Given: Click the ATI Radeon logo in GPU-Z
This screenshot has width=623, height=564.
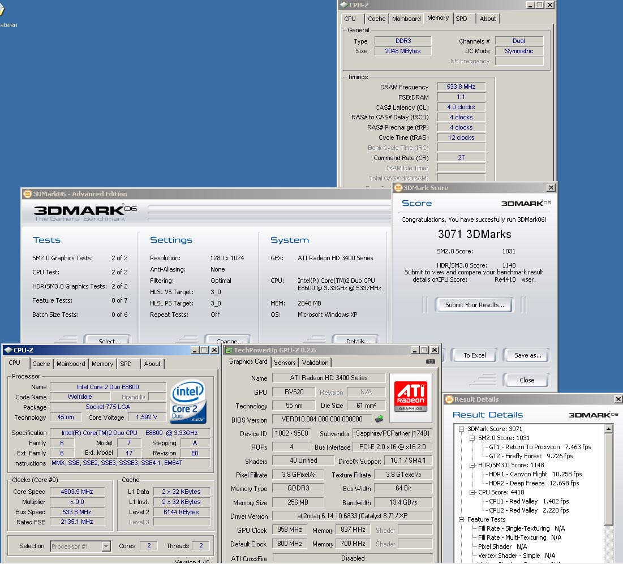Looking at the screenshot, I should point(411,397).
